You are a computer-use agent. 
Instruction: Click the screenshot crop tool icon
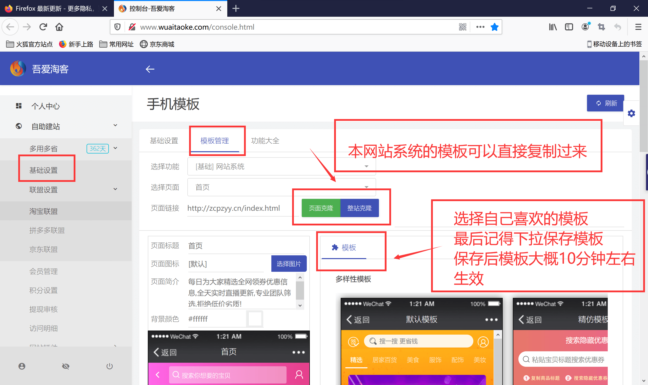(x=601, y=27)
